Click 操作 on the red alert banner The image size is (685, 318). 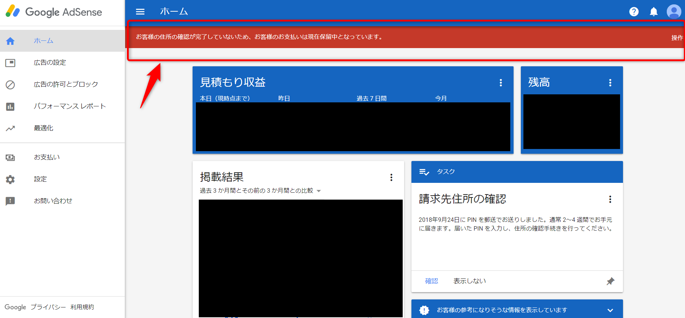click(677, 38)
